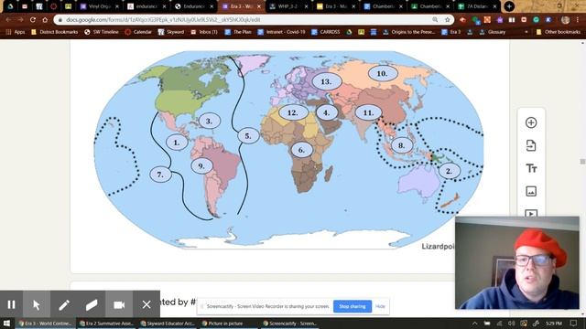Bookmark this page with the star icon
The height and width of the screenshot is (329, 586).
pyautogui.click(x=448, y=19)
